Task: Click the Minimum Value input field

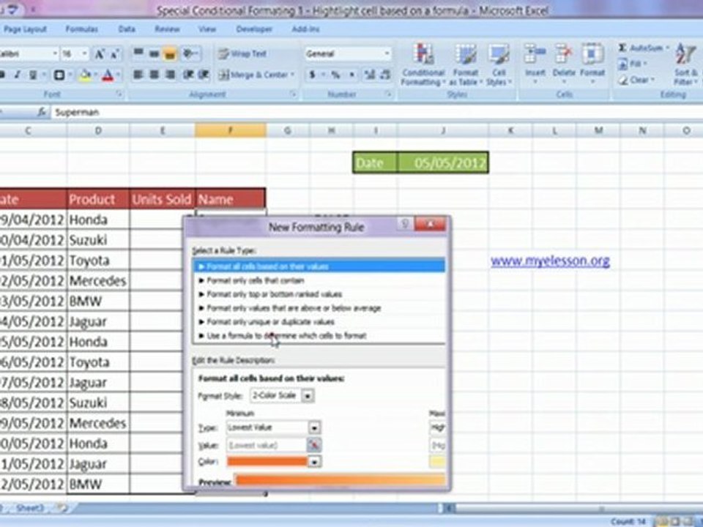Action: coord(267,445)
